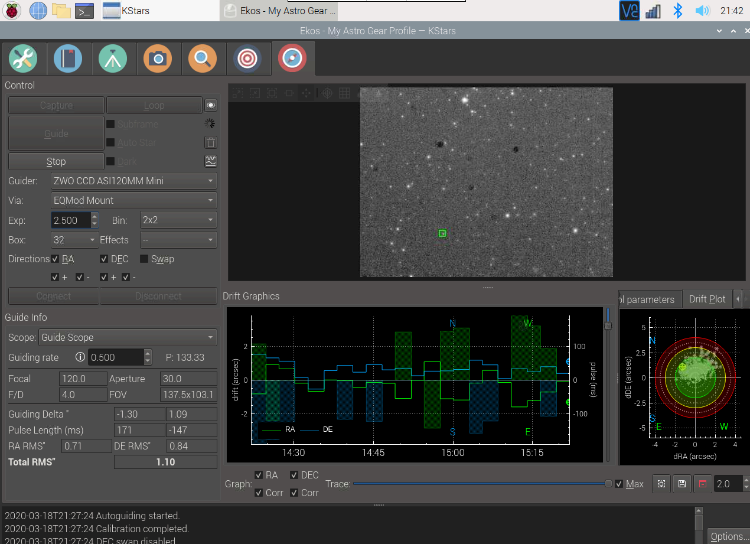Click the trash icon beside Auto Star
The width and height of the screenshot is (750, 544).
(x=210, y=142)
